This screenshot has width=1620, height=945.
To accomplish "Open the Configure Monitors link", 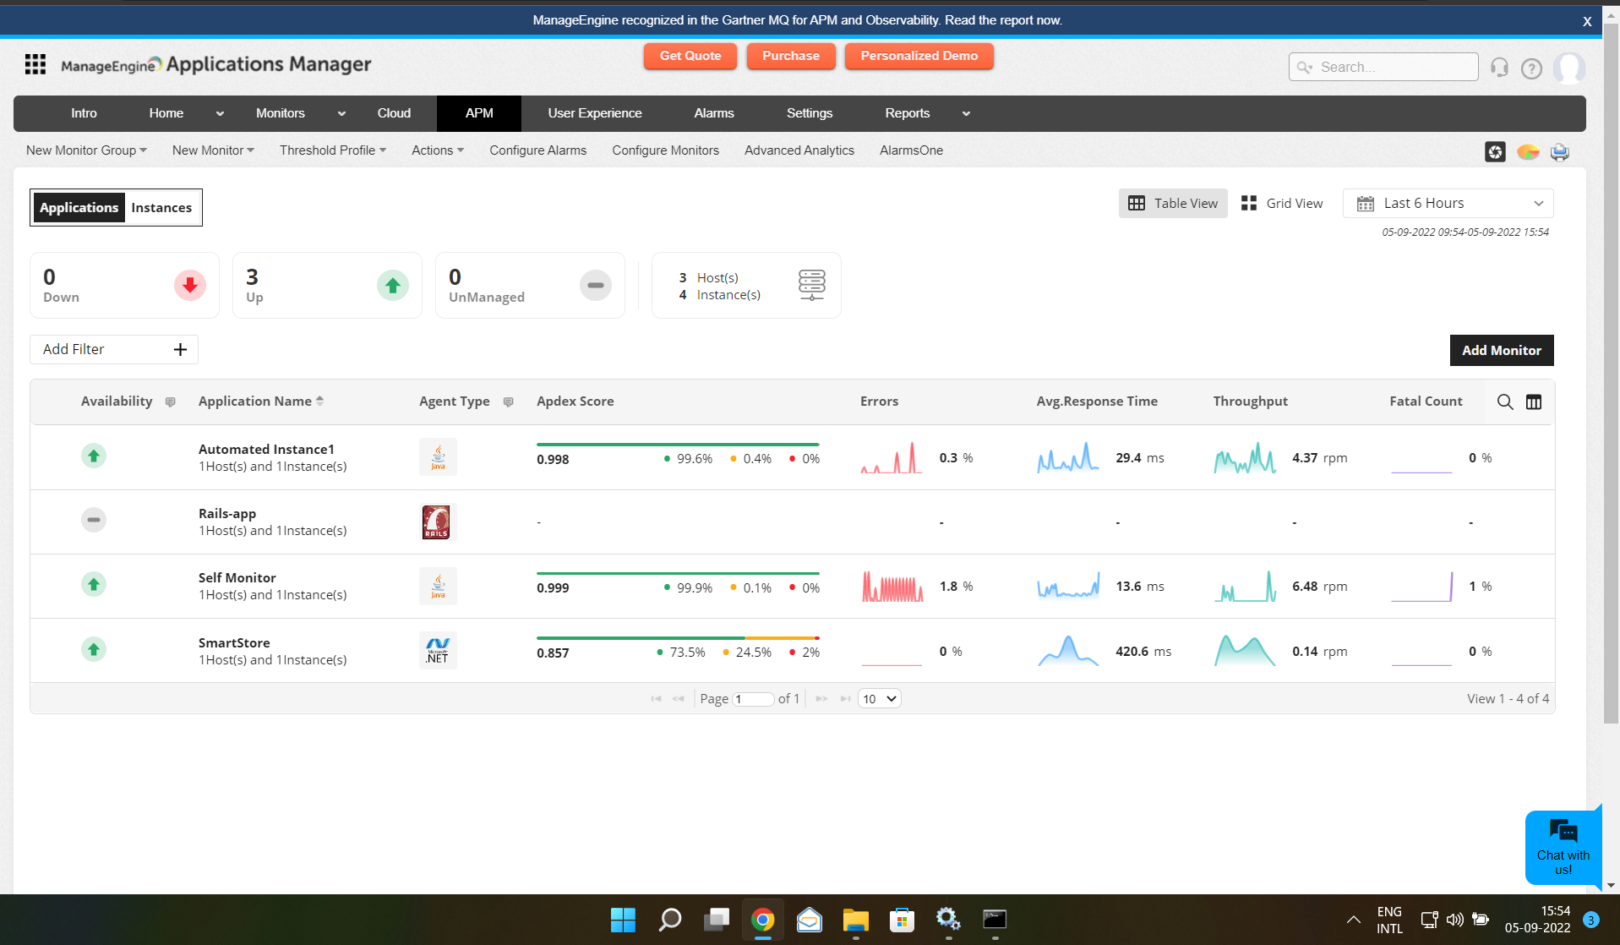I will [x=666, y=150].
